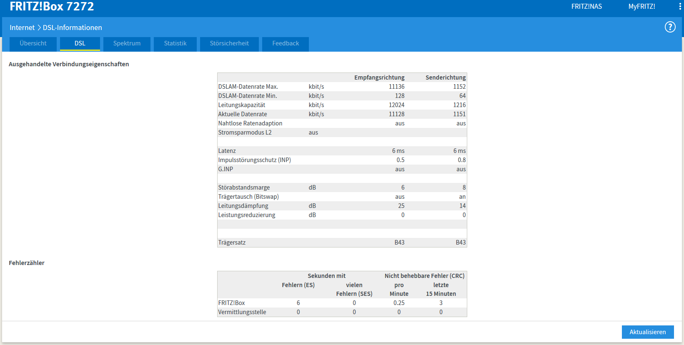The width and height of the screenshot is (684, 345).
Task: Switch to the Feedback tab
Action: [x=286, y=44]
